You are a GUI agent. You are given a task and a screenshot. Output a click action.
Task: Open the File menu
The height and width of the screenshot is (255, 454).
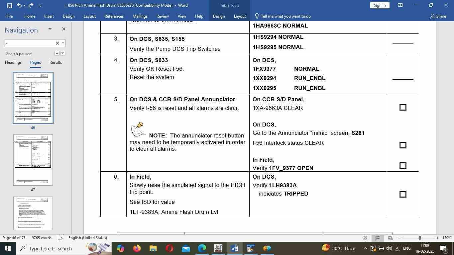[10, 16]
